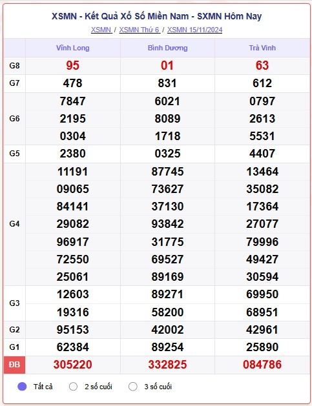Click Bình Dương special prize 332825
Viewport: 312px width, 406px height.
[168, 365]
